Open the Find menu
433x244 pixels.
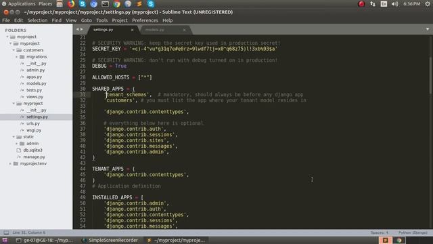57,20
